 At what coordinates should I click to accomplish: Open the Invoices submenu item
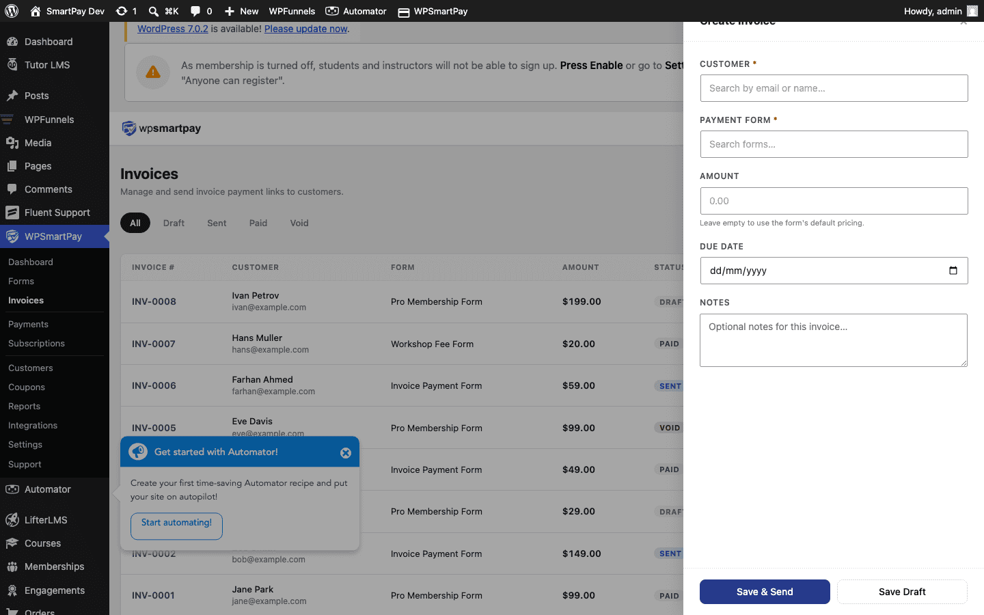coord(26,300)
